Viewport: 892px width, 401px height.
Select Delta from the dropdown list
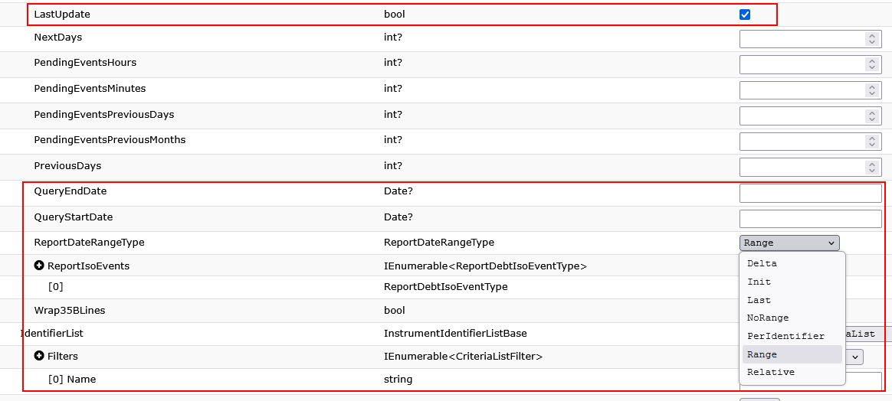click(x=792, y=263)
